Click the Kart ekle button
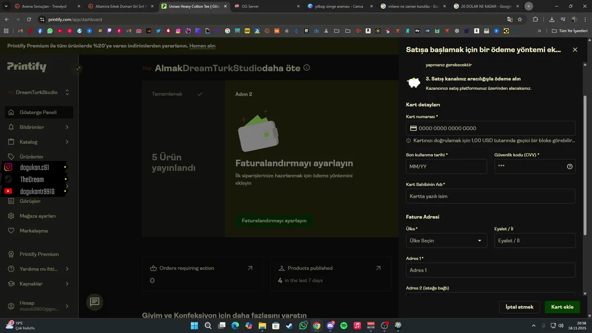This screenshot has height=333, width=592. click(562, 307)
